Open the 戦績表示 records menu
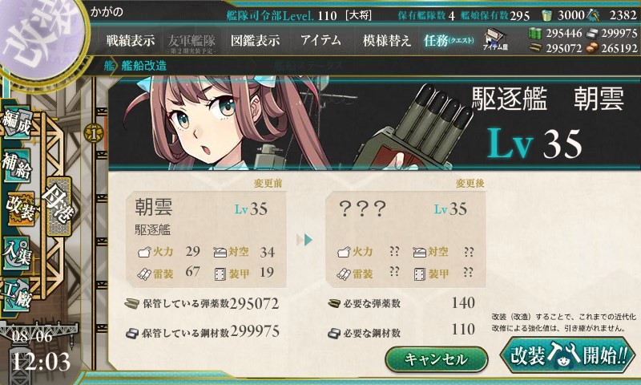The height and width of the screenshot is (385, 641). pos(131,40)
